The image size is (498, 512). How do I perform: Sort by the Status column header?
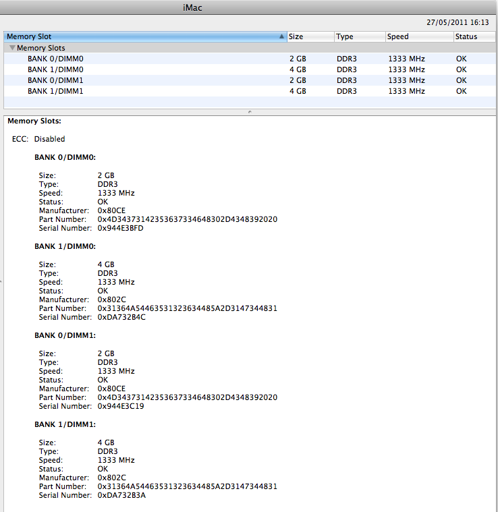tap(475, 36)
